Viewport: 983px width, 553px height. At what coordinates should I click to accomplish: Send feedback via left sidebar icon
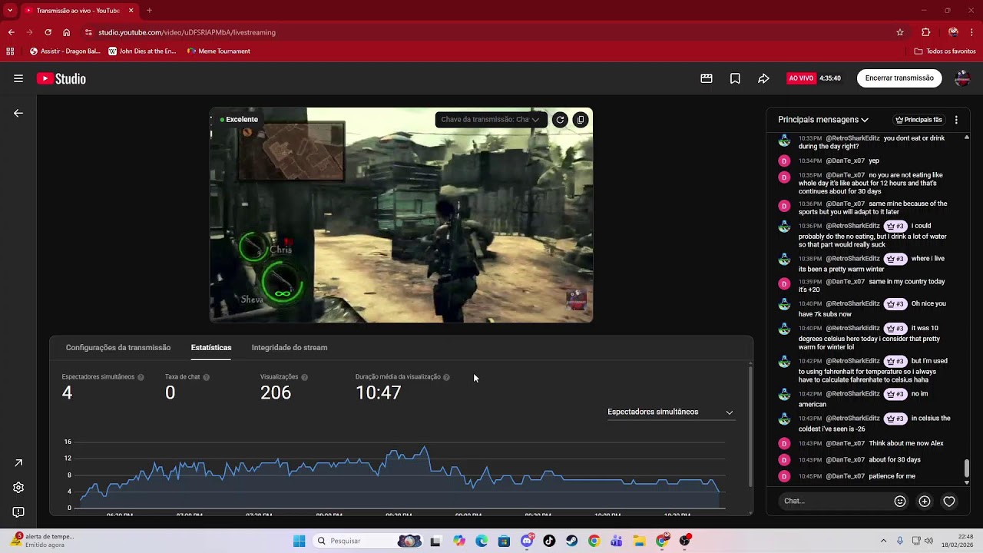(18, 512)
